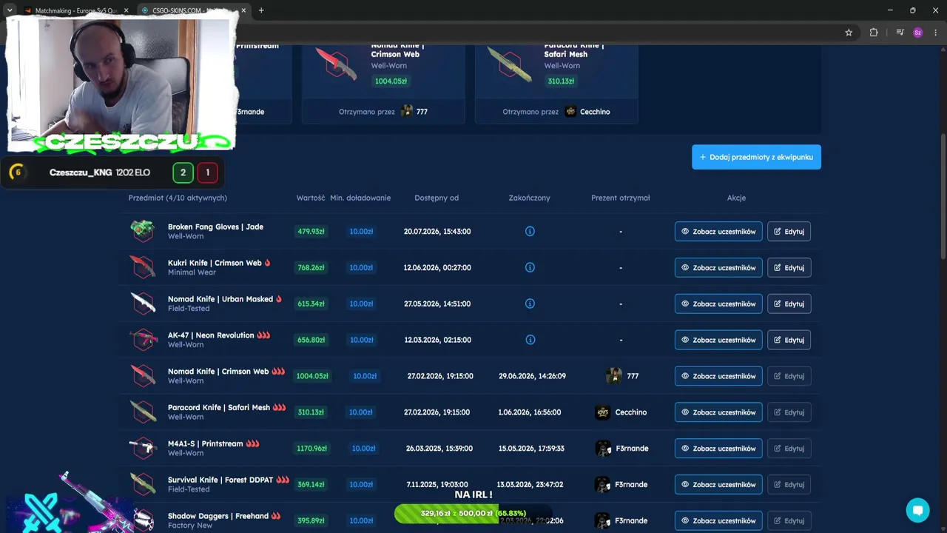
Task: Click info icon for Kukri Knife row
Action: (530, 267)
